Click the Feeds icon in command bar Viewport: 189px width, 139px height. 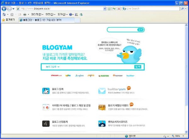click(12, 14)
